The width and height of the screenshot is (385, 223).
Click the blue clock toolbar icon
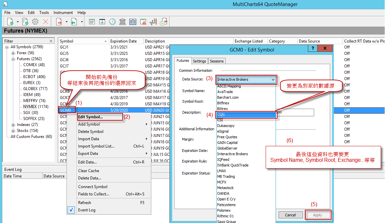click(x=112, y=22)
